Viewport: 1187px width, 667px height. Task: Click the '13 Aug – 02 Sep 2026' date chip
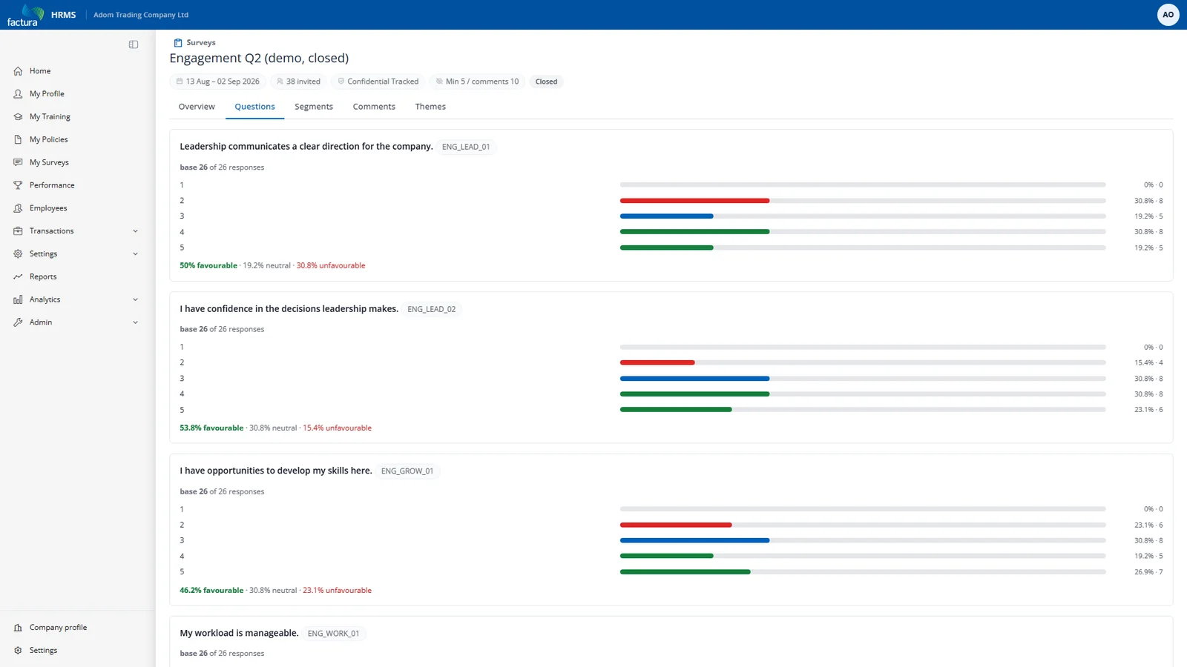[x=218, y=82]
